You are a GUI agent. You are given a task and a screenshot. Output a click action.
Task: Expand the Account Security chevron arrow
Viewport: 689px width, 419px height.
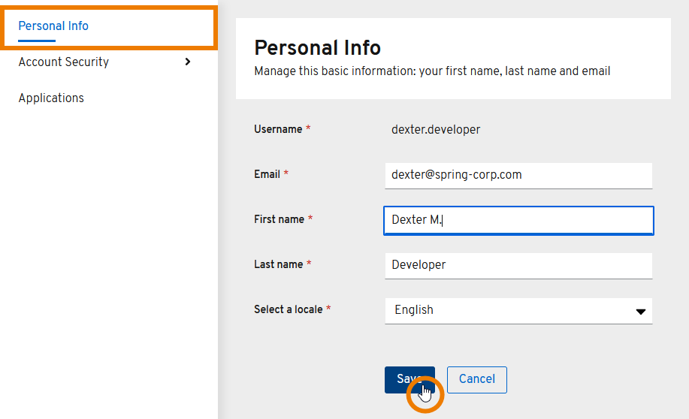point(187,62)
